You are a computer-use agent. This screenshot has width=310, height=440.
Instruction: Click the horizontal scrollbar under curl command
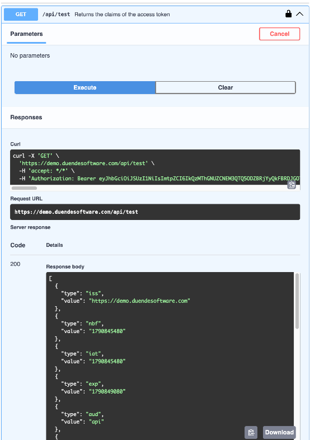24,188
